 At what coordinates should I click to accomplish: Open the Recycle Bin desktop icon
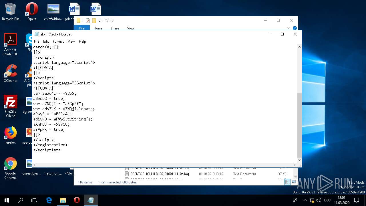(x=11, y=12)
